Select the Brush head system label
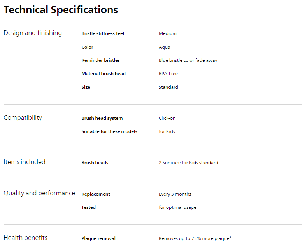Screen dimensions: 307x247 click(102, 118)
